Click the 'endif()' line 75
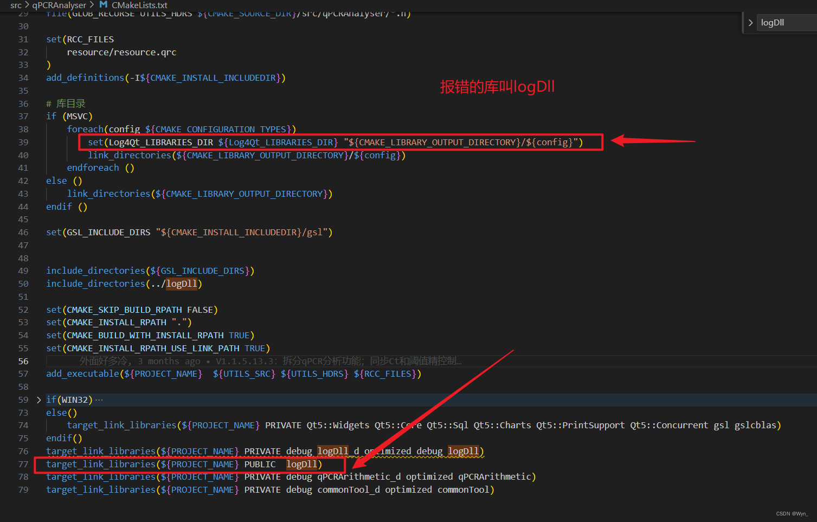817x522 pixels. 64,438
